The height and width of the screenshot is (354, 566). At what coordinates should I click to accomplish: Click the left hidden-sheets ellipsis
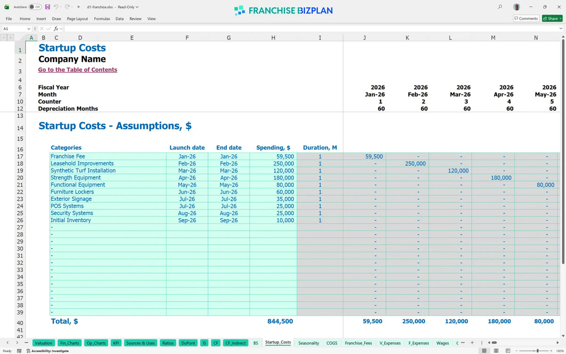click(26, 343)
